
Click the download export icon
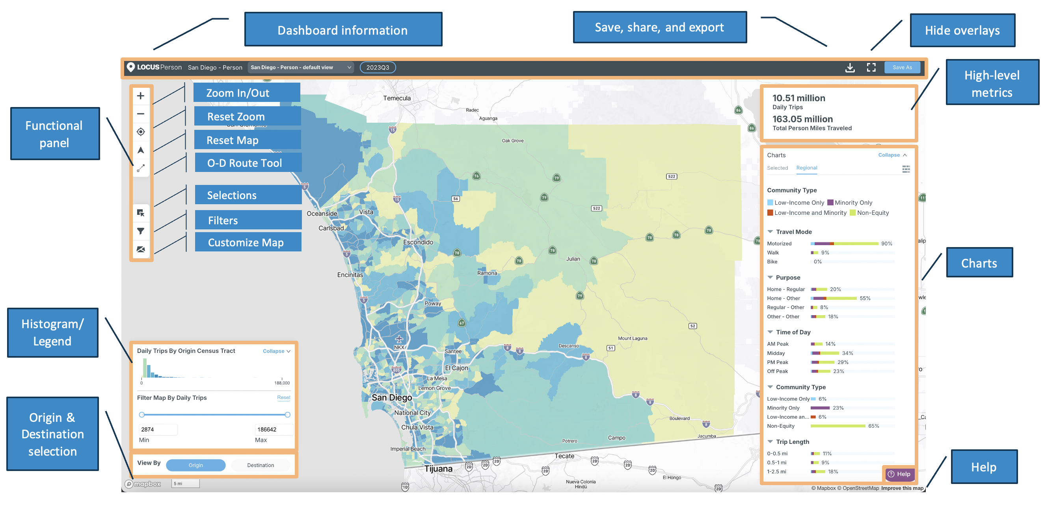(x=850, y=67)
